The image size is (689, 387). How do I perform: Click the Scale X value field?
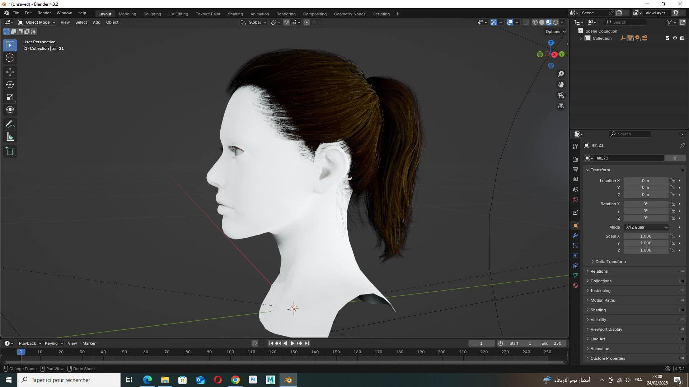click(x=646, y=236)
